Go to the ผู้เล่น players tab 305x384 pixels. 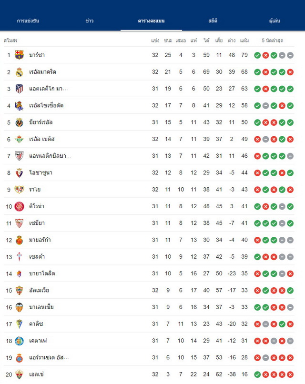click(274, 21)
